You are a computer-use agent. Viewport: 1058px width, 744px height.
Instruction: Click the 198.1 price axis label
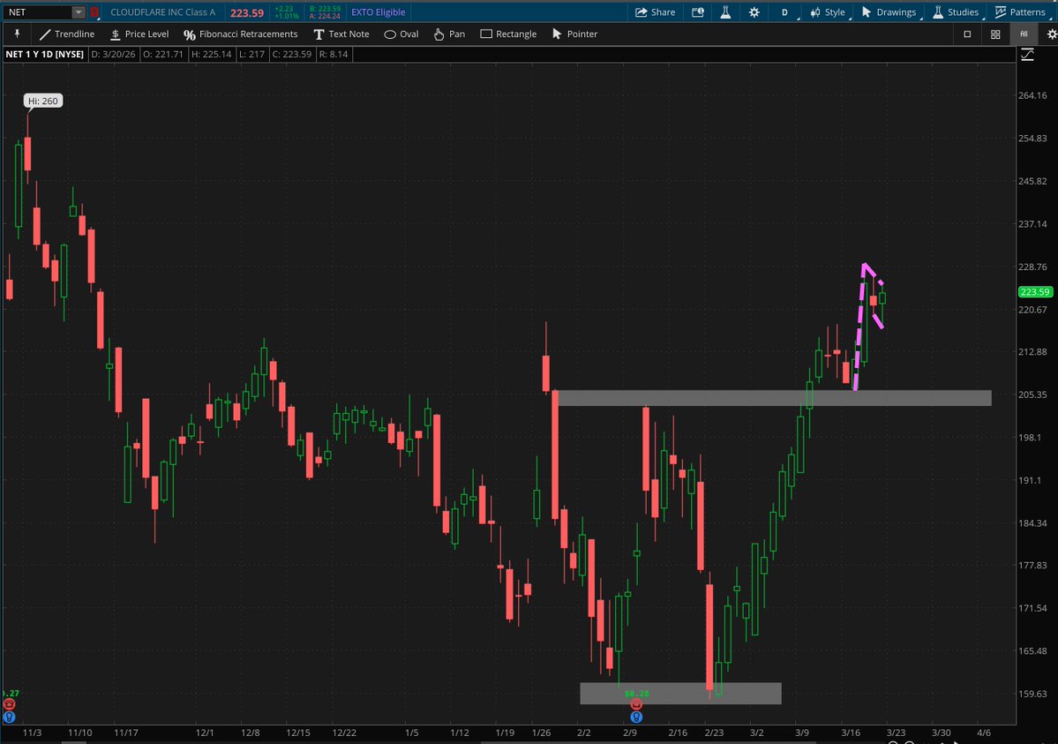coord(1029,438)
